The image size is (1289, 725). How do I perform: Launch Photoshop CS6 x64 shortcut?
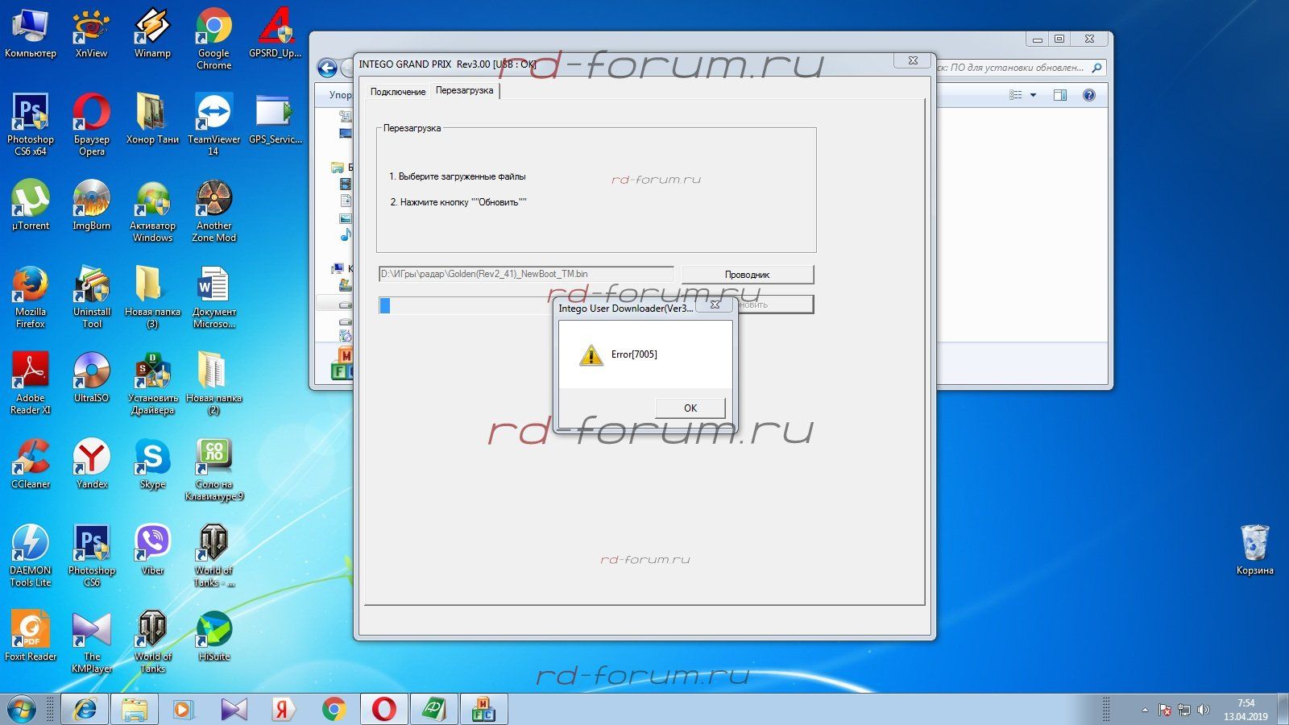[x=31, y=124]
